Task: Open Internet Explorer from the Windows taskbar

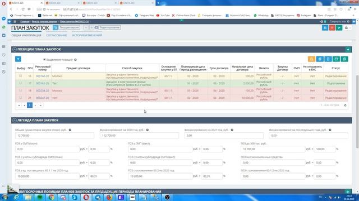Action: pos(16,197)
